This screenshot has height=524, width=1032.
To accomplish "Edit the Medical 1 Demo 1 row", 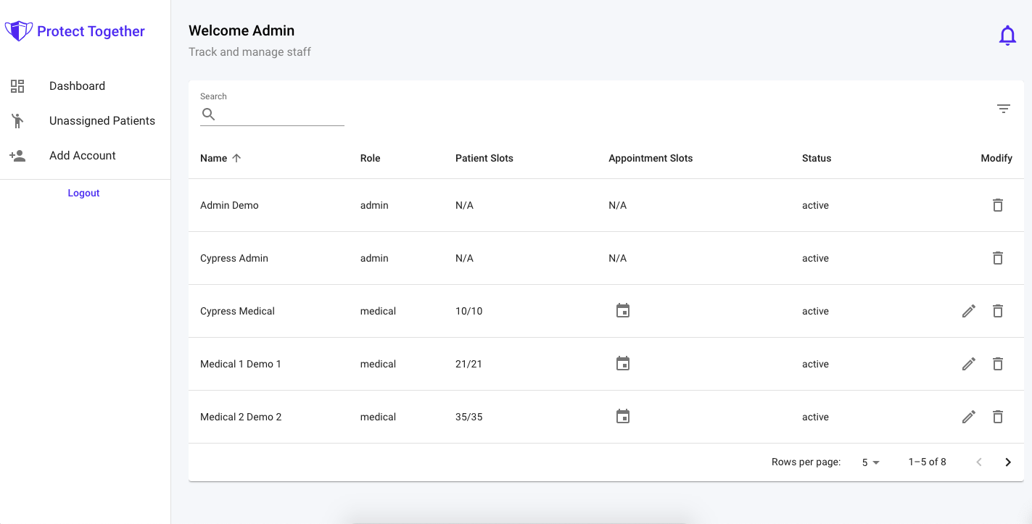I will coord(969,364).
